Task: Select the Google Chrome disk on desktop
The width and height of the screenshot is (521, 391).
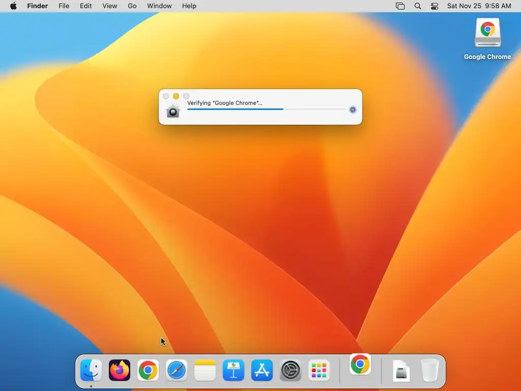Action: point(487,33)
